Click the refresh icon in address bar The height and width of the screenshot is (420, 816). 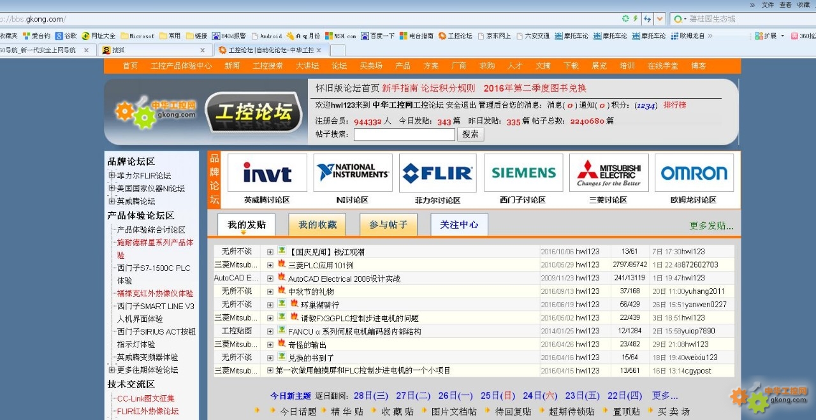pos(626,19)
